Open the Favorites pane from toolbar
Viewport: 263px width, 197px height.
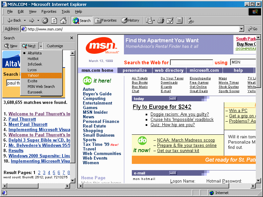click(x=106, y=20)
